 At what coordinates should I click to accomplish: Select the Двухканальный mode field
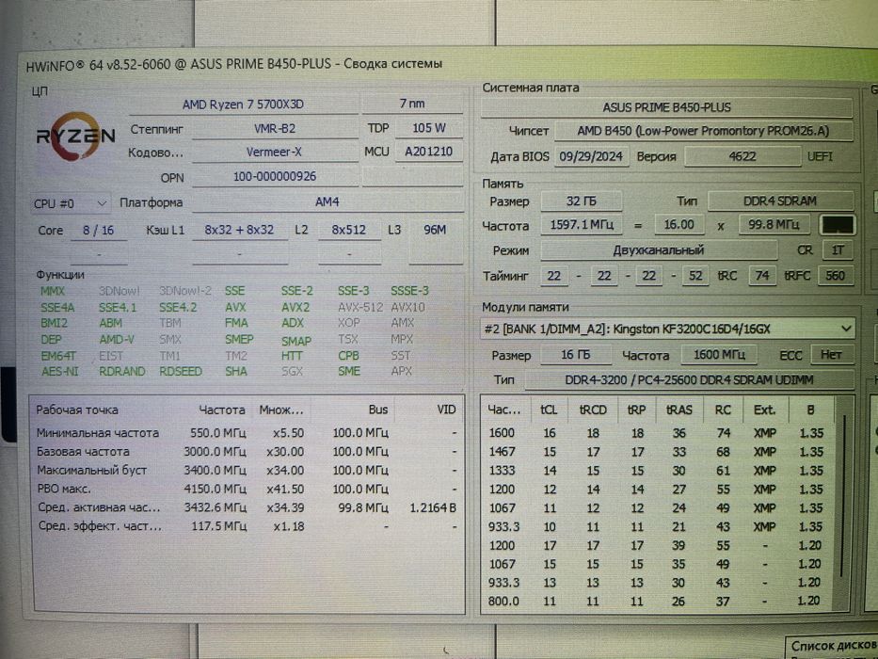tap(659, 249)
